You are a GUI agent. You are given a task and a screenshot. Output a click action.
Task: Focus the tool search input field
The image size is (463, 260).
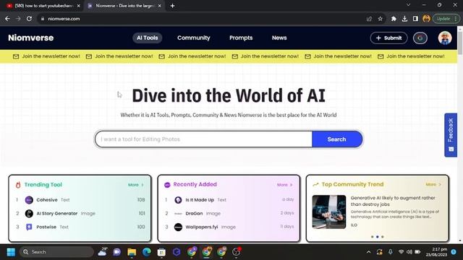(203, 139)
